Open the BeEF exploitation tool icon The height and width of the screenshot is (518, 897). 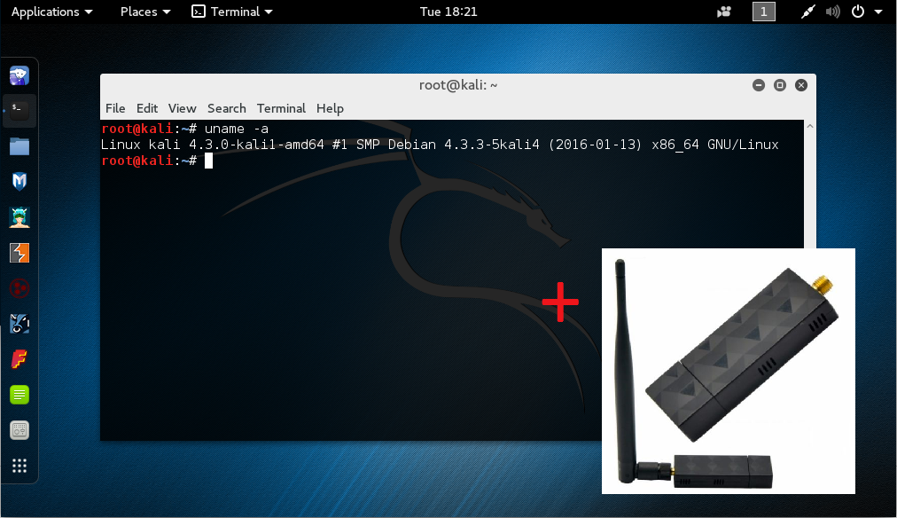click(x=19, y=288)
